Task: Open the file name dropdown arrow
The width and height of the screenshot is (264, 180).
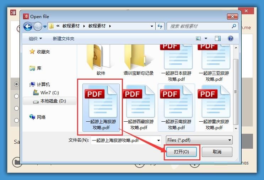Action: (x=158, y=140)
